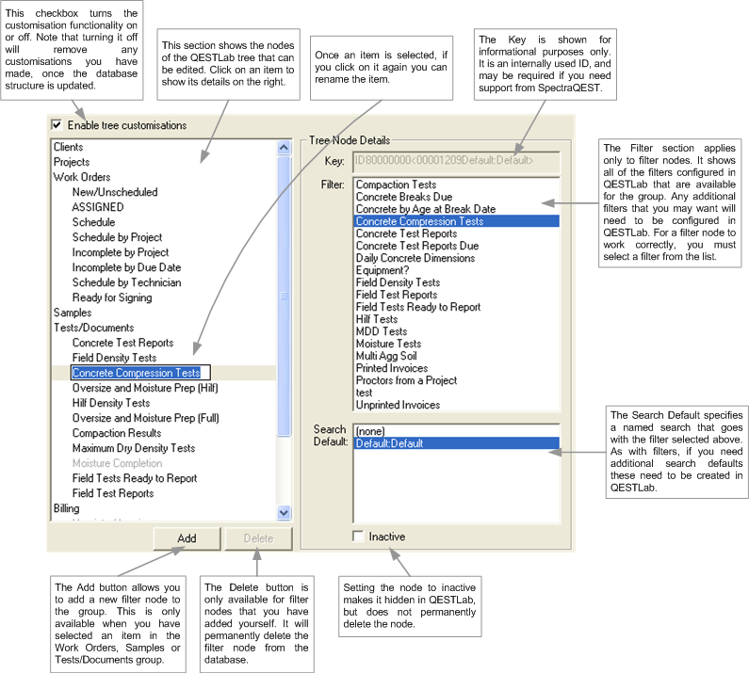749x673 pixels.
Task: Tick the Inactive checkbox
Action: (x=359, y=537)
